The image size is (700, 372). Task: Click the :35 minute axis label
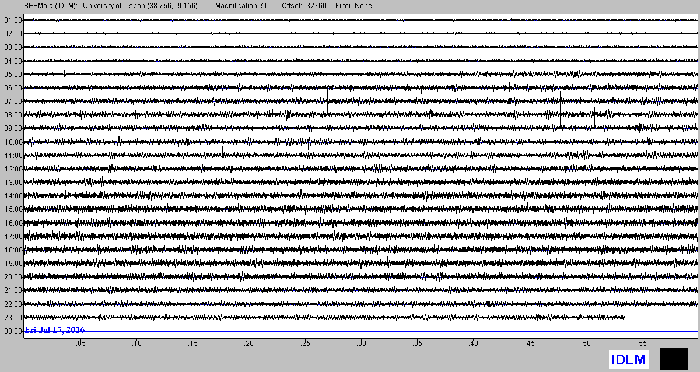pyautogui.click(x=416, y=343)
